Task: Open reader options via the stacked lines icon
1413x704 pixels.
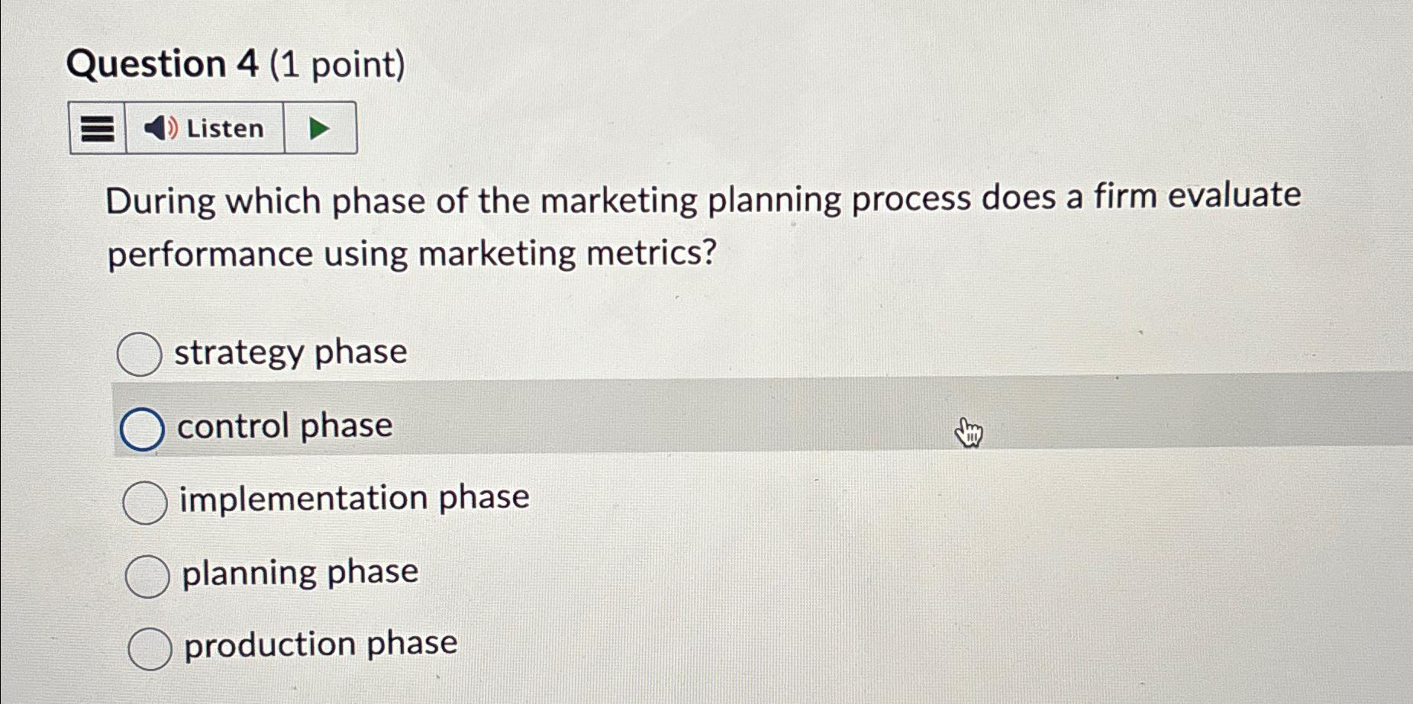Action: coord(96,128)
